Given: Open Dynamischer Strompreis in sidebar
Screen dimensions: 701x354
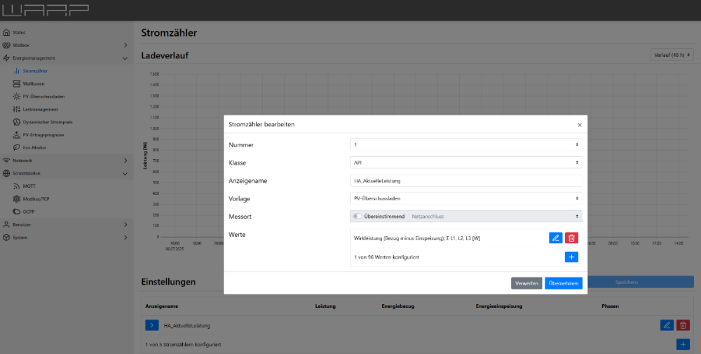Looking at the screenshot, I should click(48, 122).
